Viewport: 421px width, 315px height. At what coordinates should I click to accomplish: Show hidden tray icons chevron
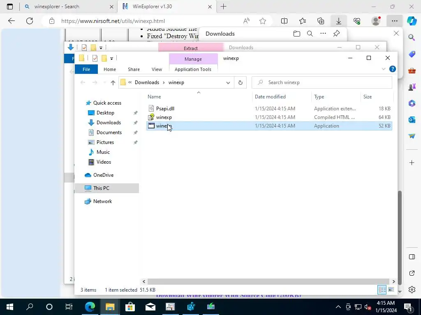(x=338, y=307)
